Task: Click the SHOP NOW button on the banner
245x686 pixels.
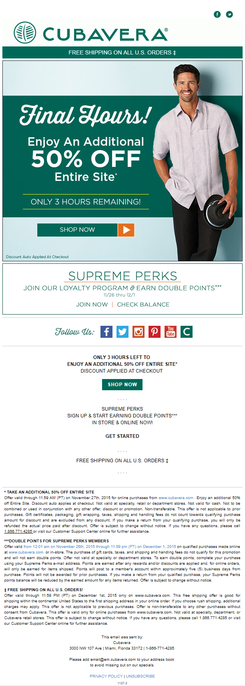Action: point(77,230)
